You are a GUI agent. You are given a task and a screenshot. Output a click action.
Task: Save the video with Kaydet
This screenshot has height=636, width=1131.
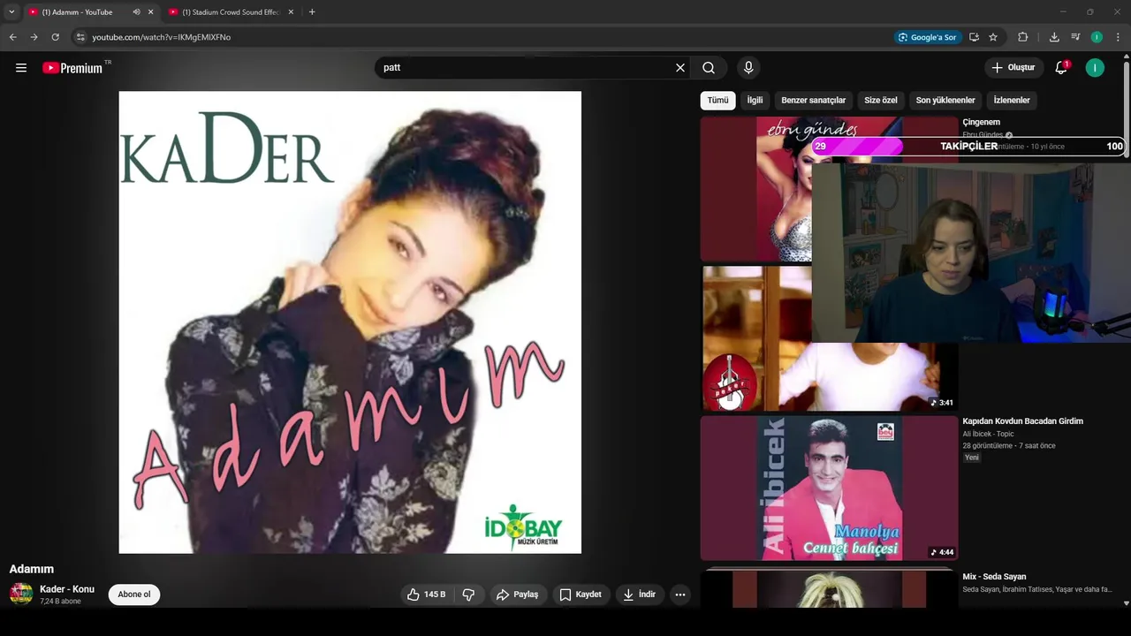(581, 594)
